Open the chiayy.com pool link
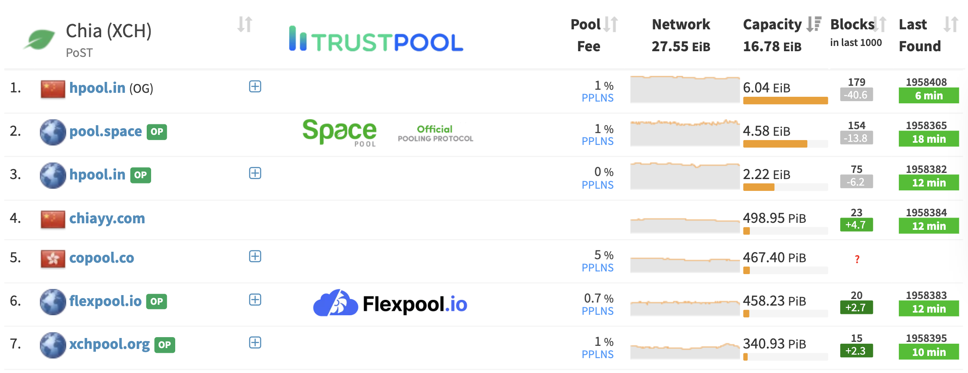Screen dimensions: 968x373 coord(107,218)
